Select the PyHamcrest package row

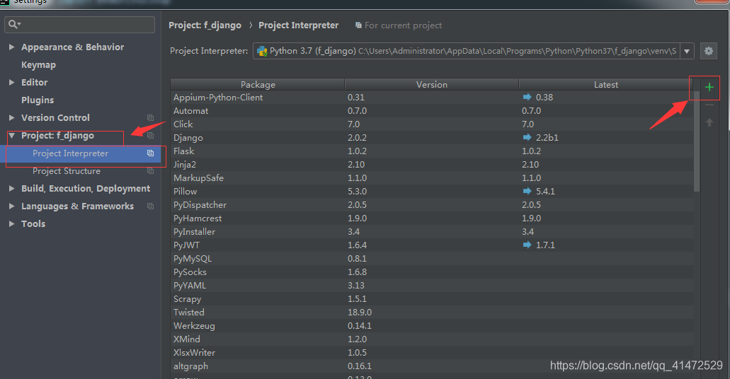pos(432,218)
